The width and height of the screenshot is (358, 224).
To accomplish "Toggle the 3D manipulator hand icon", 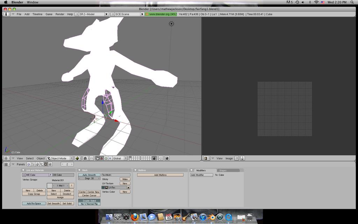I will pyautogui.click(x=98, y=158).
